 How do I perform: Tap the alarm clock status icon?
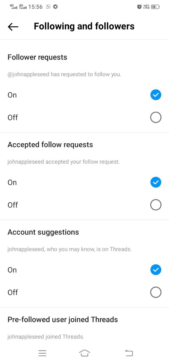[x=139, y=7]
